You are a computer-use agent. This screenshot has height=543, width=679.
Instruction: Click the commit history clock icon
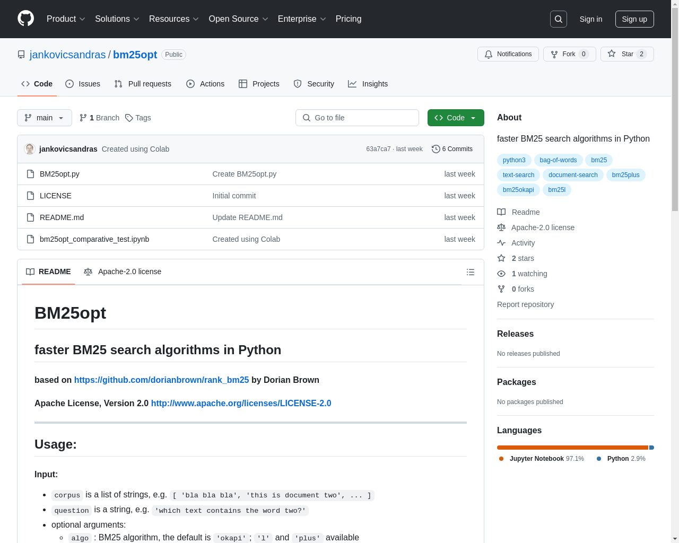[436, 149]
